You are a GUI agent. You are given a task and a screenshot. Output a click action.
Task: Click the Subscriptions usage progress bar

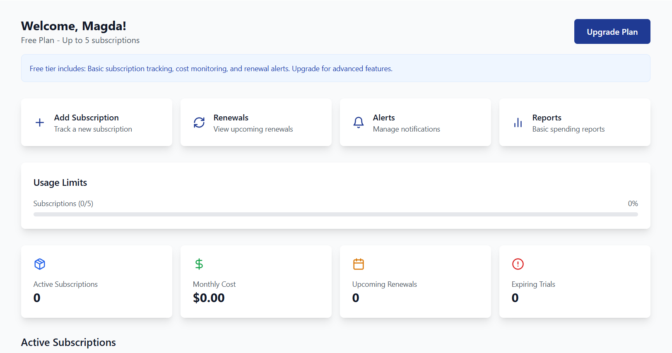coord(336,214)
